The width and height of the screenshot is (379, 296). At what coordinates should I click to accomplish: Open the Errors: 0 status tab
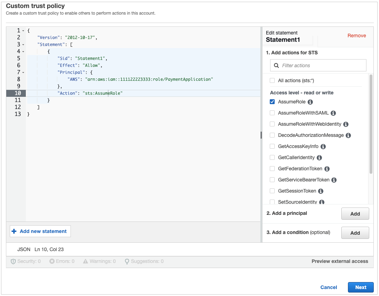tap(62, 261)
